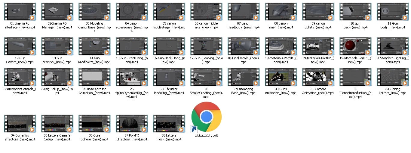Select the 18-FinalDetails video icon

(x=244, y=46)
